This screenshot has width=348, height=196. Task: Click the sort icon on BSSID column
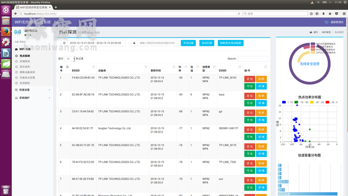point(93,67)
